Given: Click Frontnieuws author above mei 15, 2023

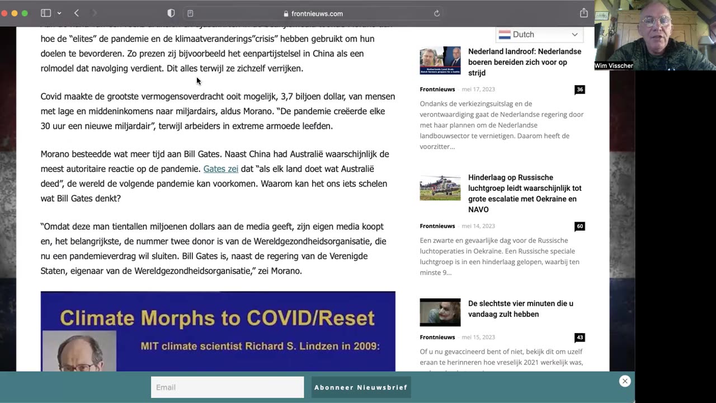Looking at the screenshot, I should coord(437,338).
